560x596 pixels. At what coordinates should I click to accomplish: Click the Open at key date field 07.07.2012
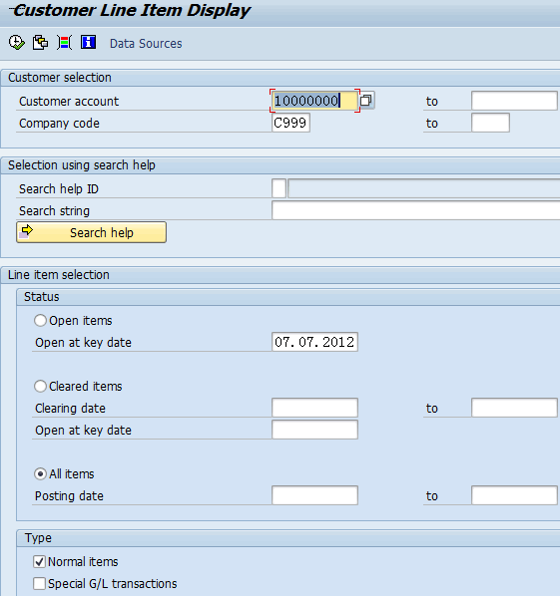click(x=314, y=342)
